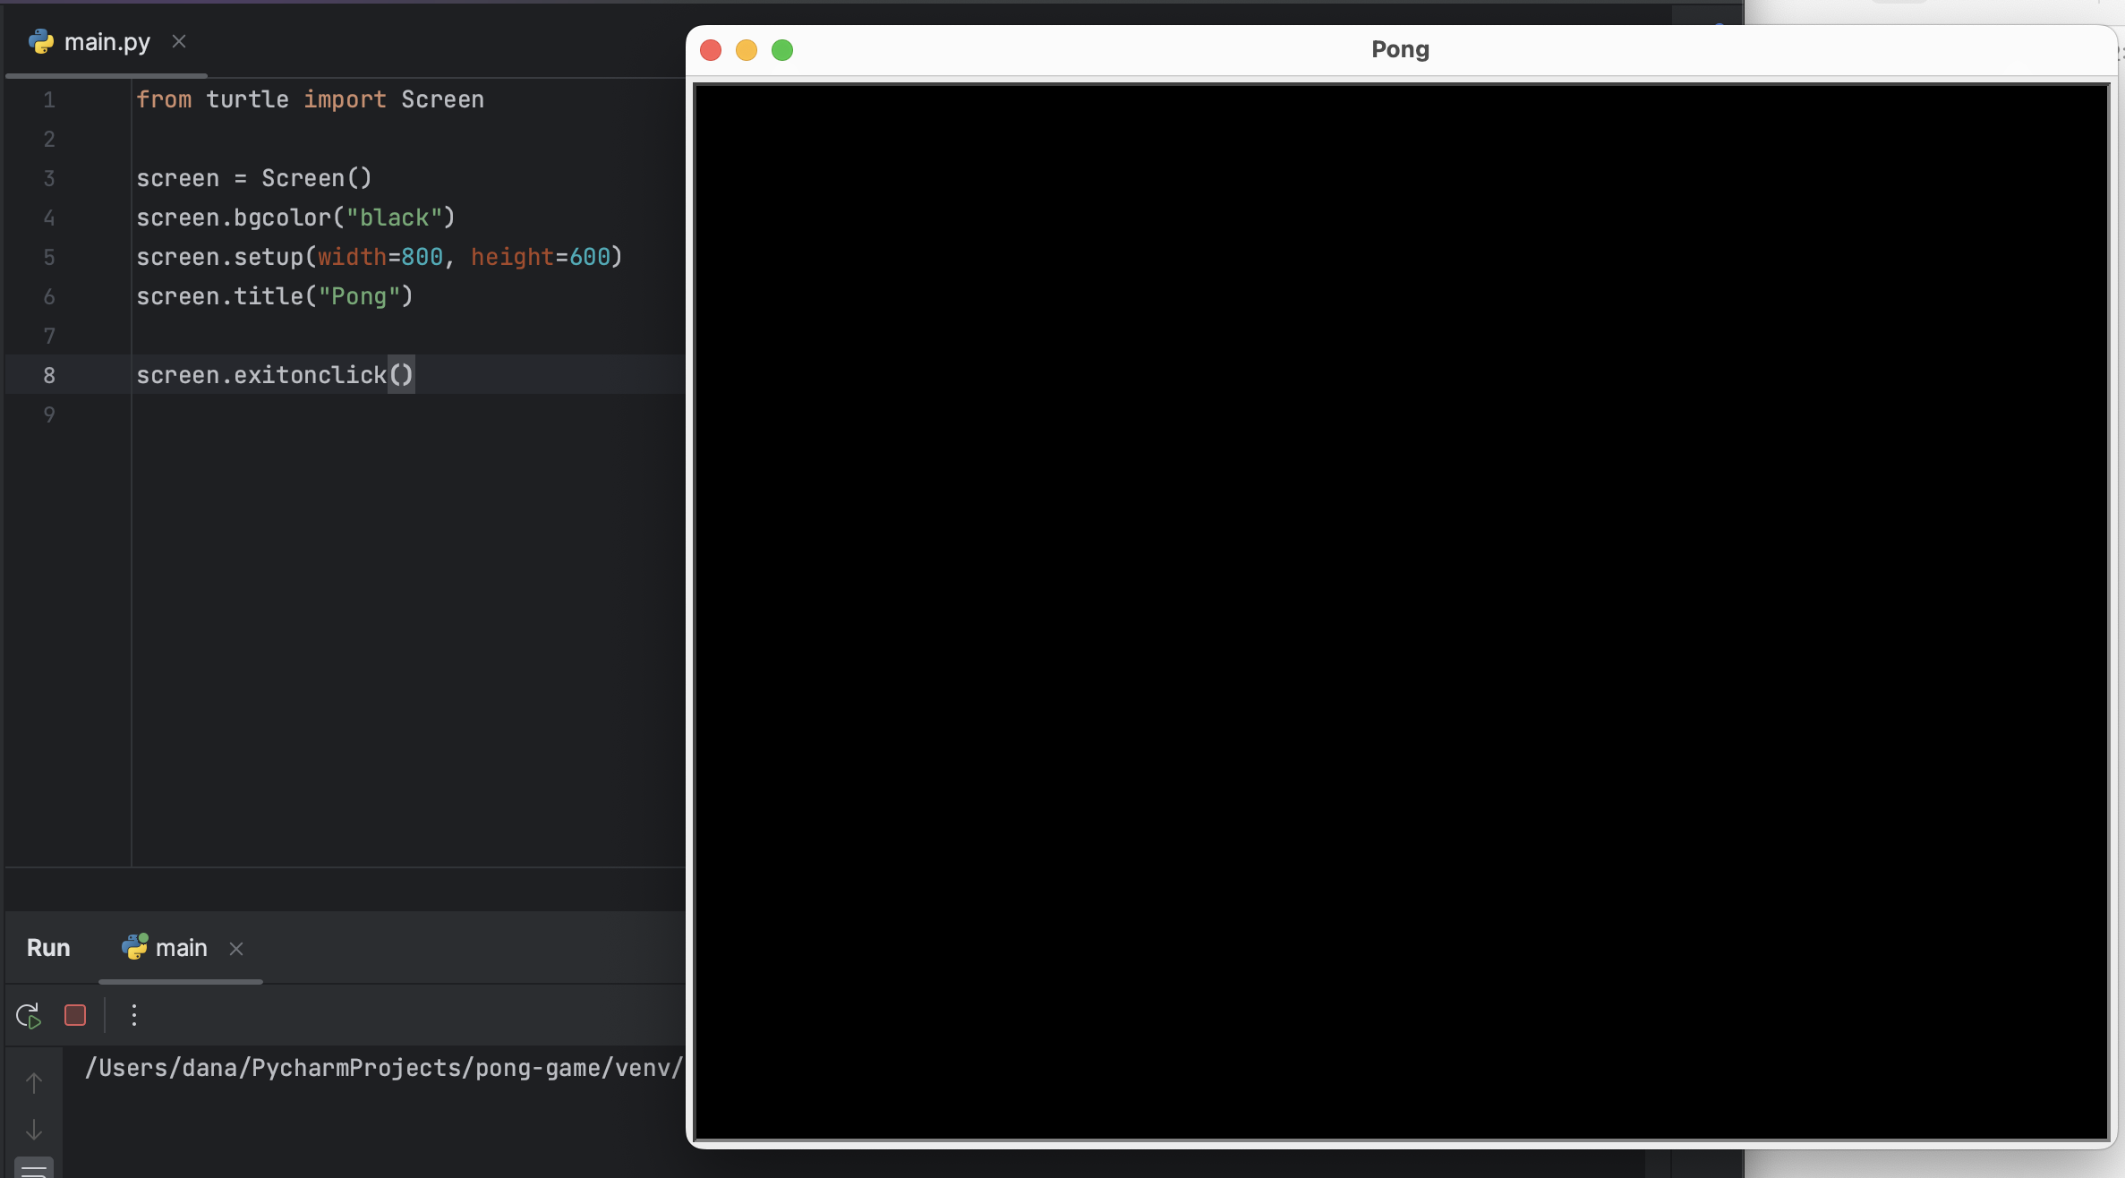2125x1178 pixels.
Task: Click the code line 'screen = Screen()'
Action: click(x=254, y=178)
